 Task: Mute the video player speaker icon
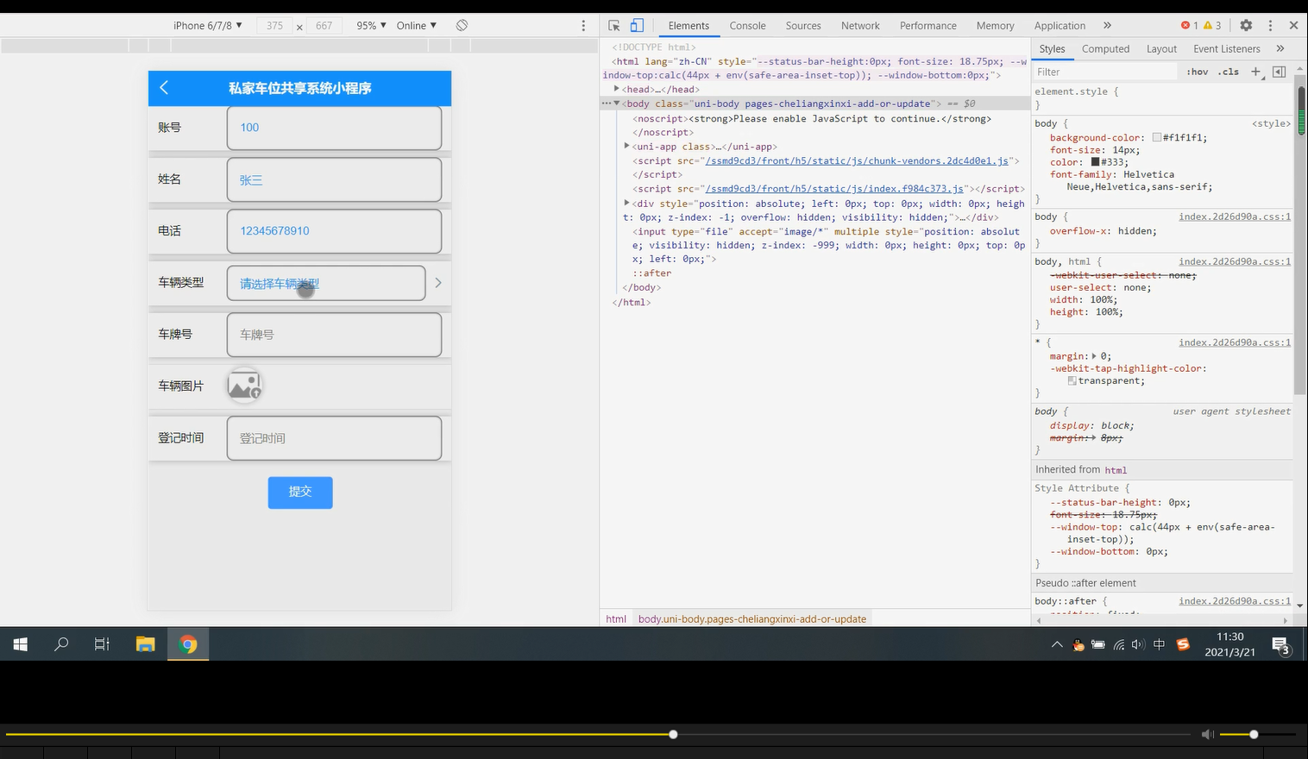click(x=1207, y=734)
